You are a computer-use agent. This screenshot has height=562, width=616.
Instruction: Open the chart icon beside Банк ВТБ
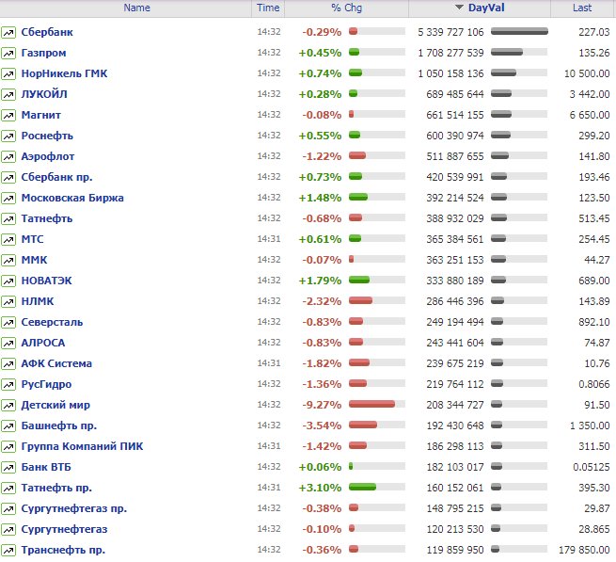coord(8,468)
